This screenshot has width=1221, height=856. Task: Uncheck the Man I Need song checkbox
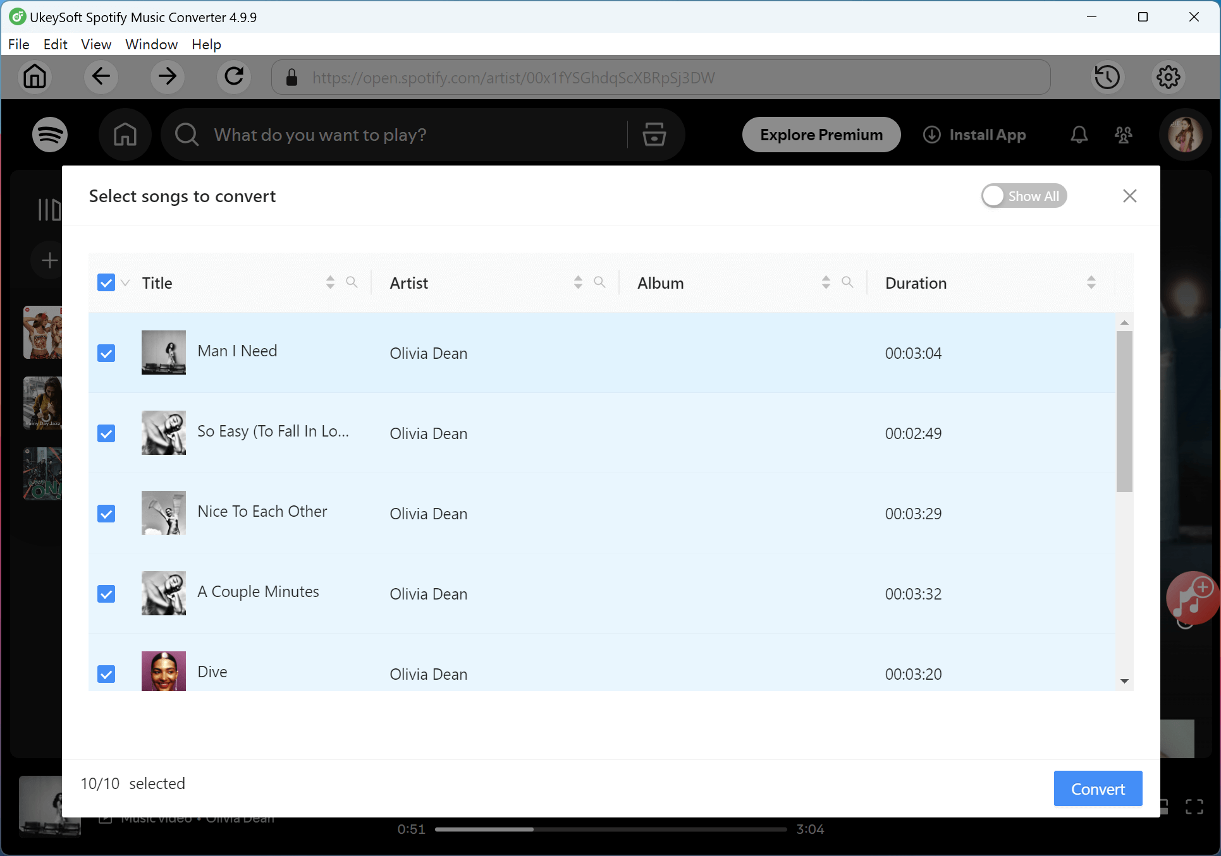click(x=106, y=353)
